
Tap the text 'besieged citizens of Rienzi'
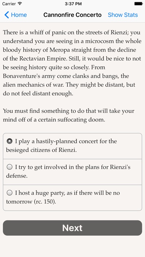click(42, 150)
